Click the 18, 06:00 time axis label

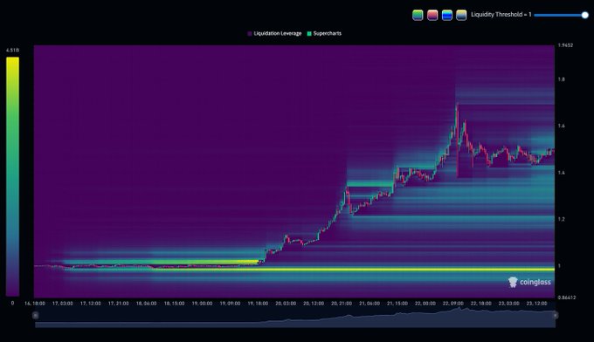146,304
